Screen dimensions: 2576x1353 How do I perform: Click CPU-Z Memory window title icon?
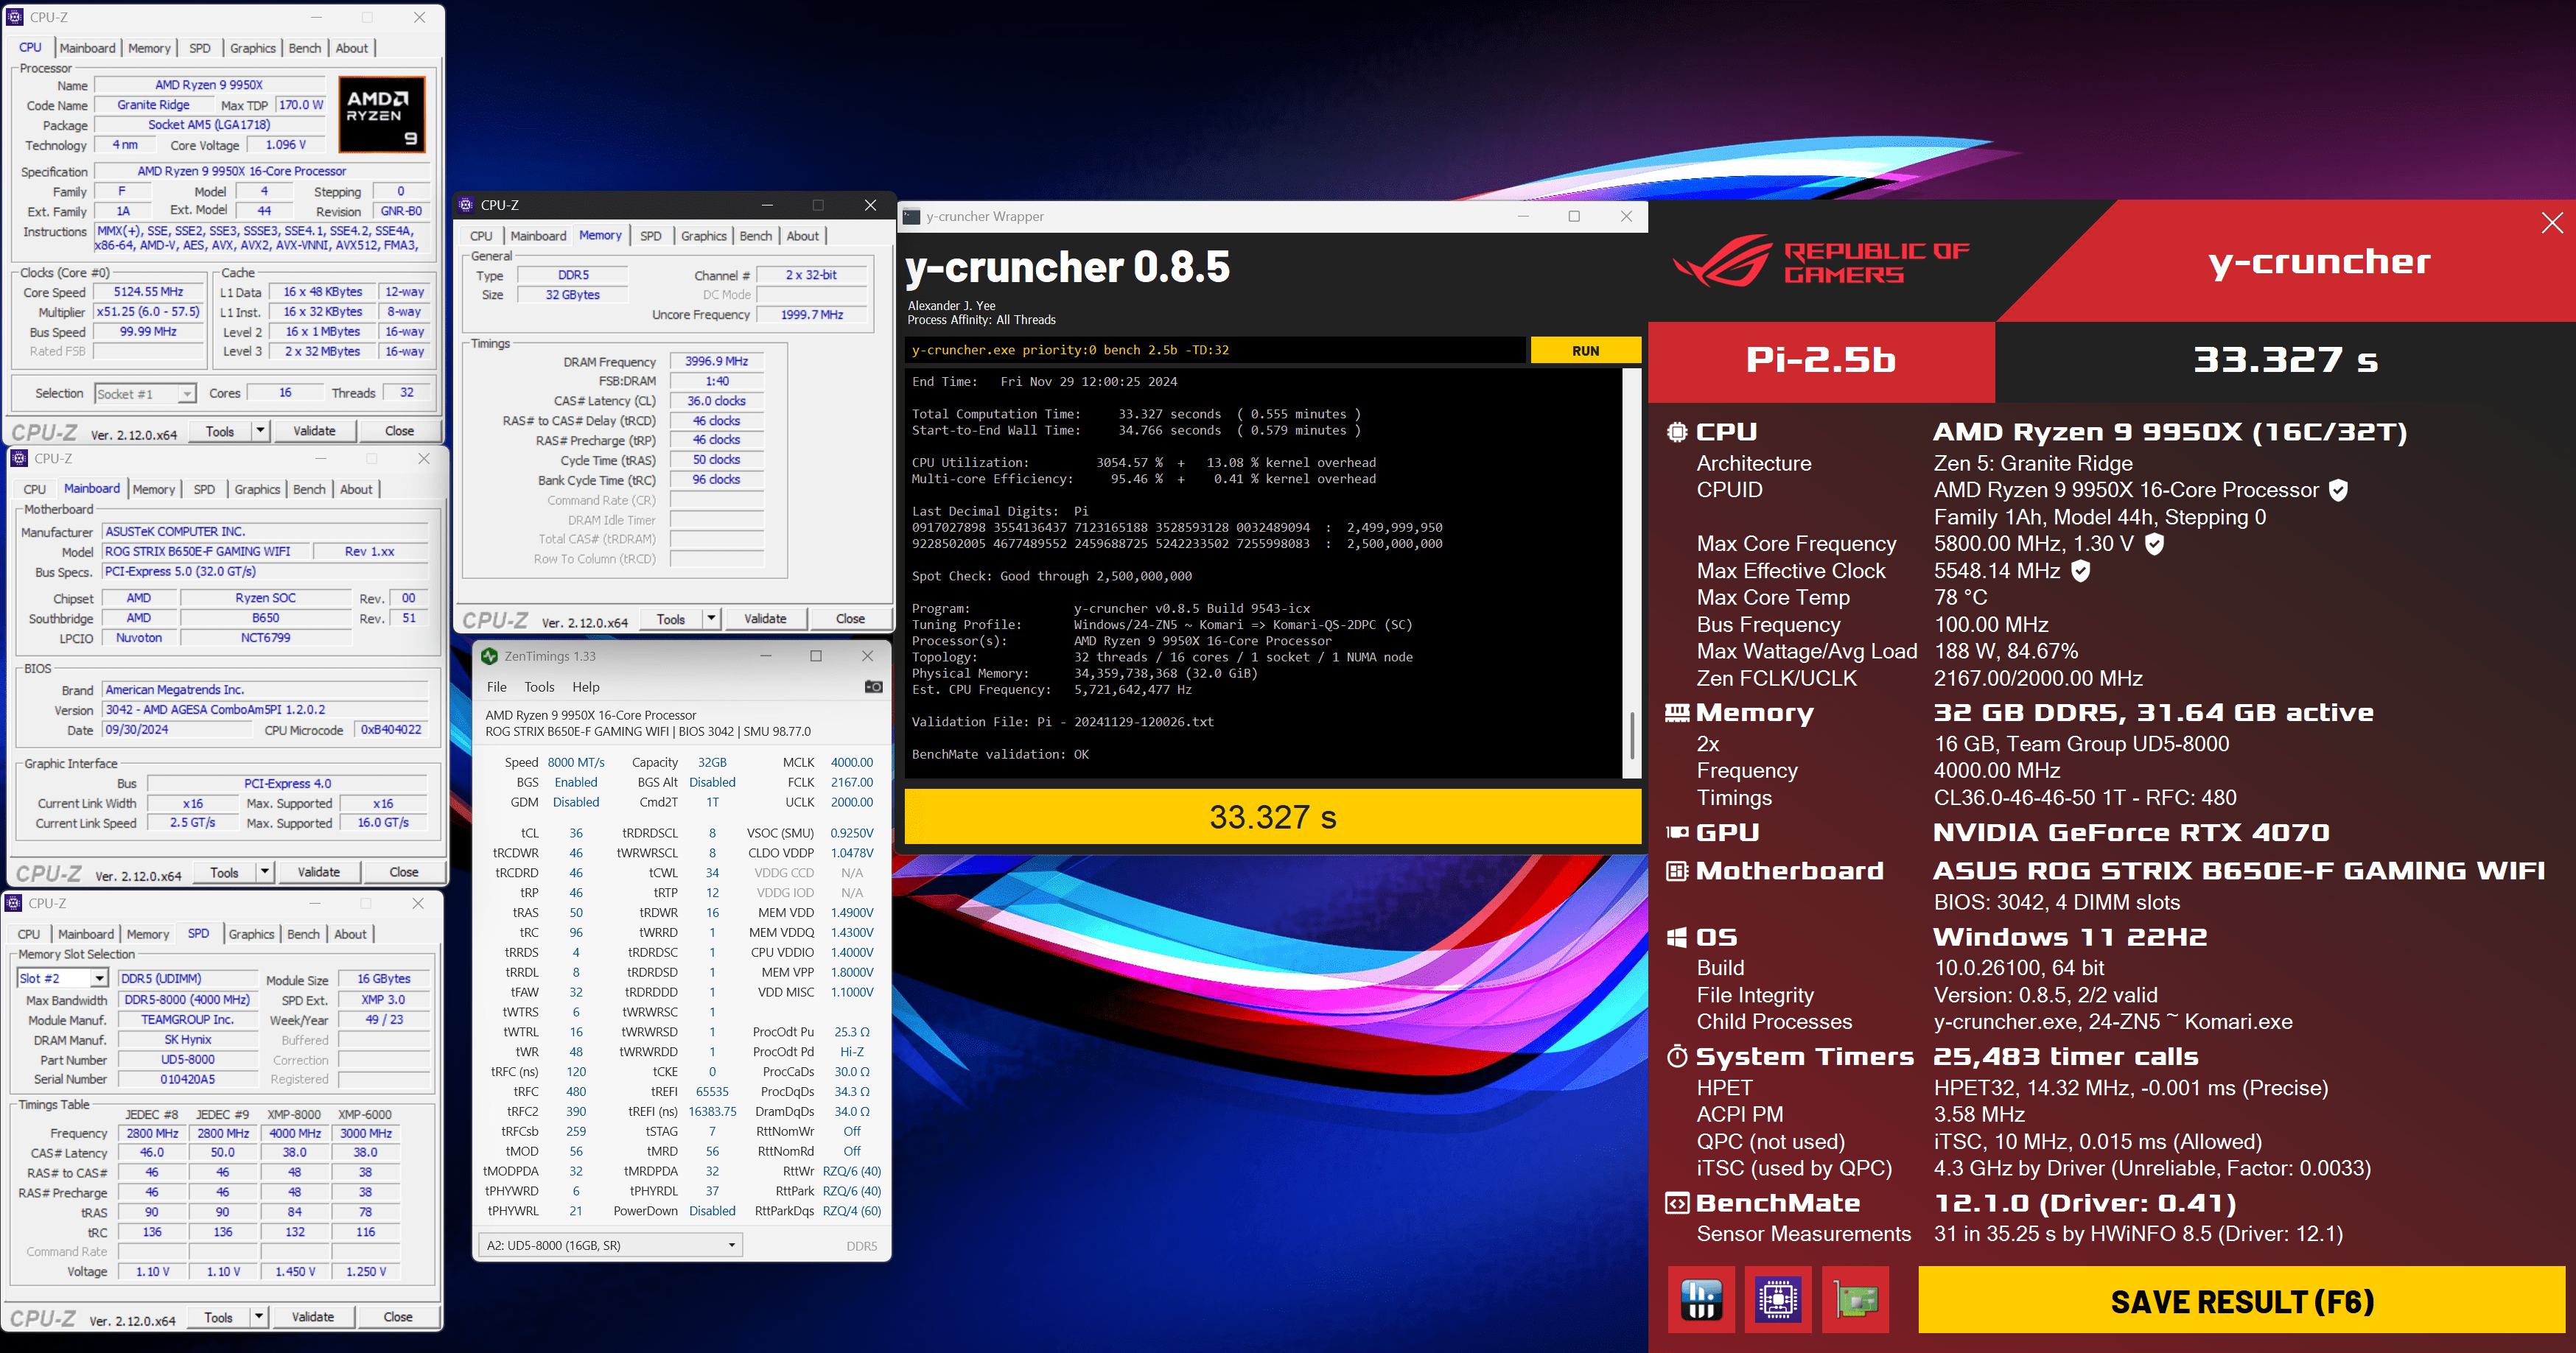tap(466, 205)
